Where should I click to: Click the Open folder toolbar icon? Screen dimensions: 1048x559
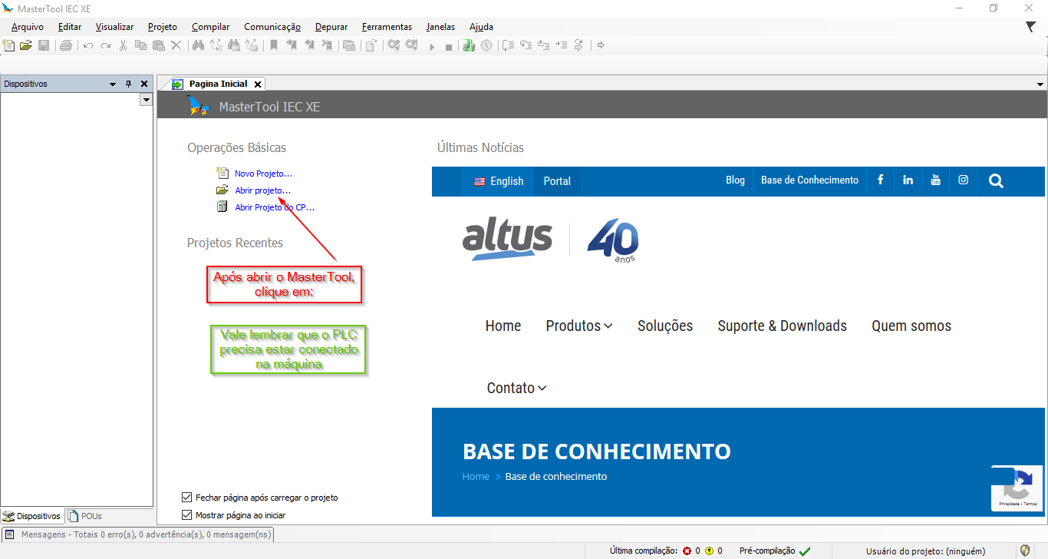coord(26,45)
